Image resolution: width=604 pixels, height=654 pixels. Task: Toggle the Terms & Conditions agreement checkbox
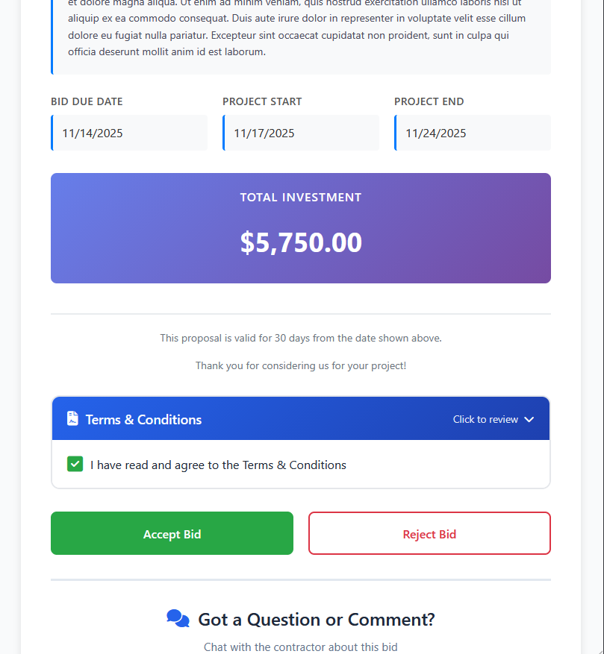(75, 465)
